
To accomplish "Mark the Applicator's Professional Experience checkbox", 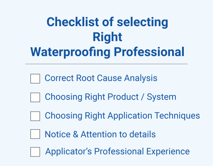I will click(35, 152).
